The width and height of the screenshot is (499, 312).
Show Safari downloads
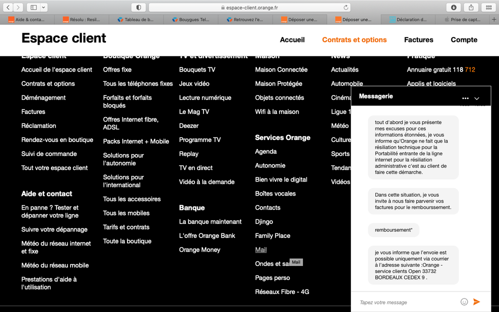(x=453, y=7)
